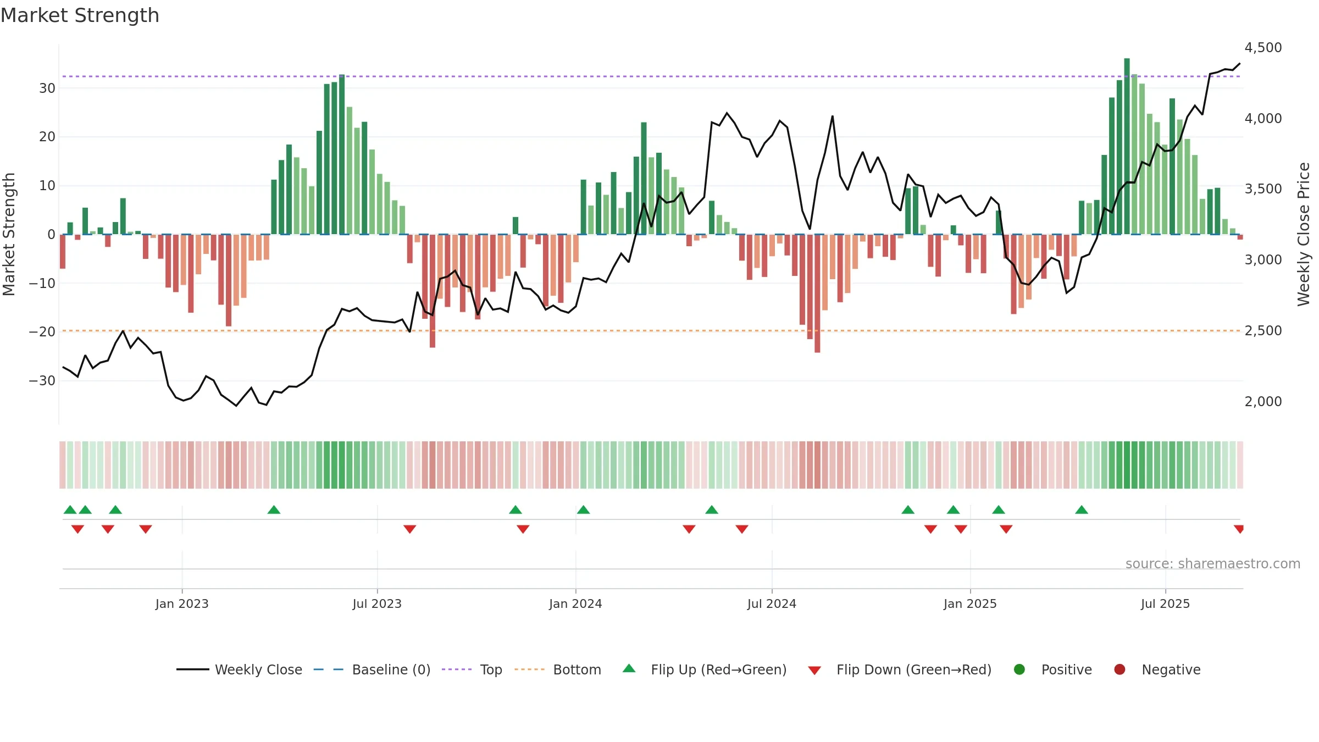Click the −30 tick on the left axis
Viewport: 1319px width, 742px height.
pos(42,380)
